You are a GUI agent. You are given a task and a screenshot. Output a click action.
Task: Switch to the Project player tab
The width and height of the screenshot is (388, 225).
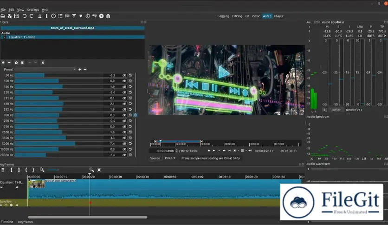click(170, 158)
